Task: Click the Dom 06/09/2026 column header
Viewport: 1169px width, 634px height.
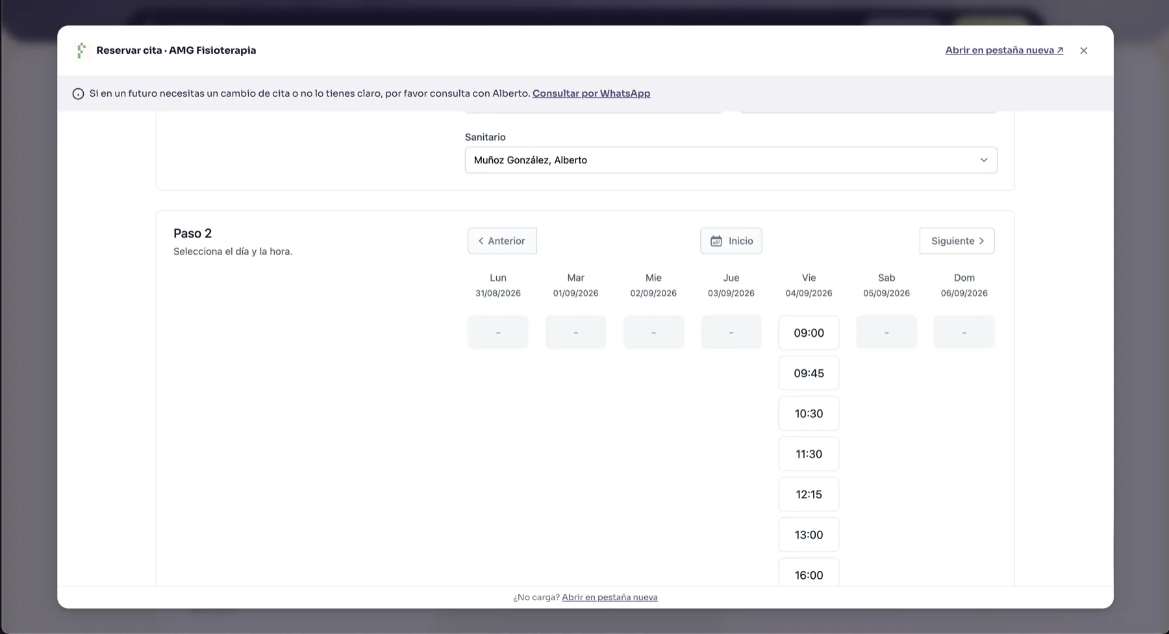Action: [964, 285]
